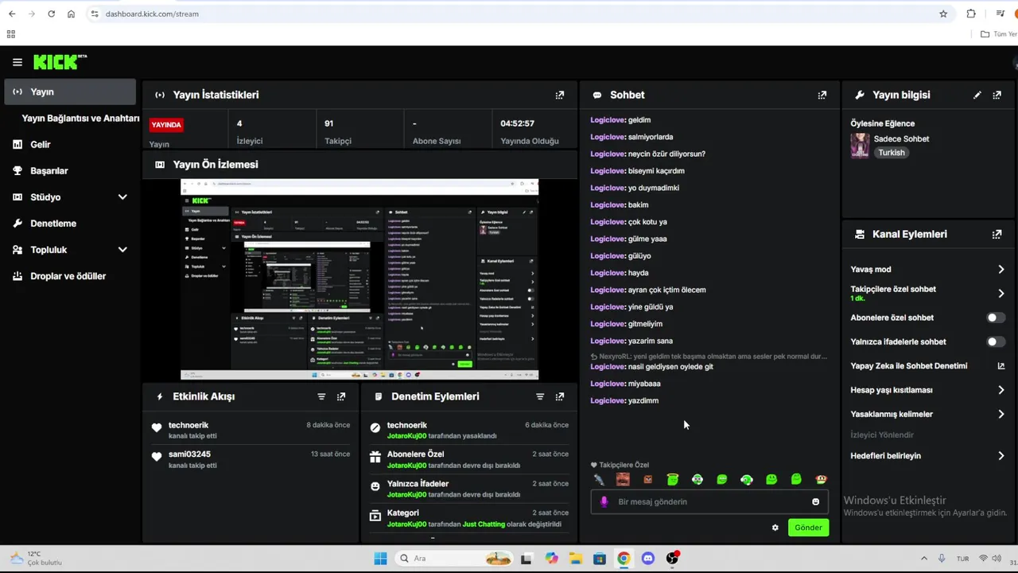Open OBS Studio from the taskbar
The height and width of the screenshot is (573, 1018).
672,559
